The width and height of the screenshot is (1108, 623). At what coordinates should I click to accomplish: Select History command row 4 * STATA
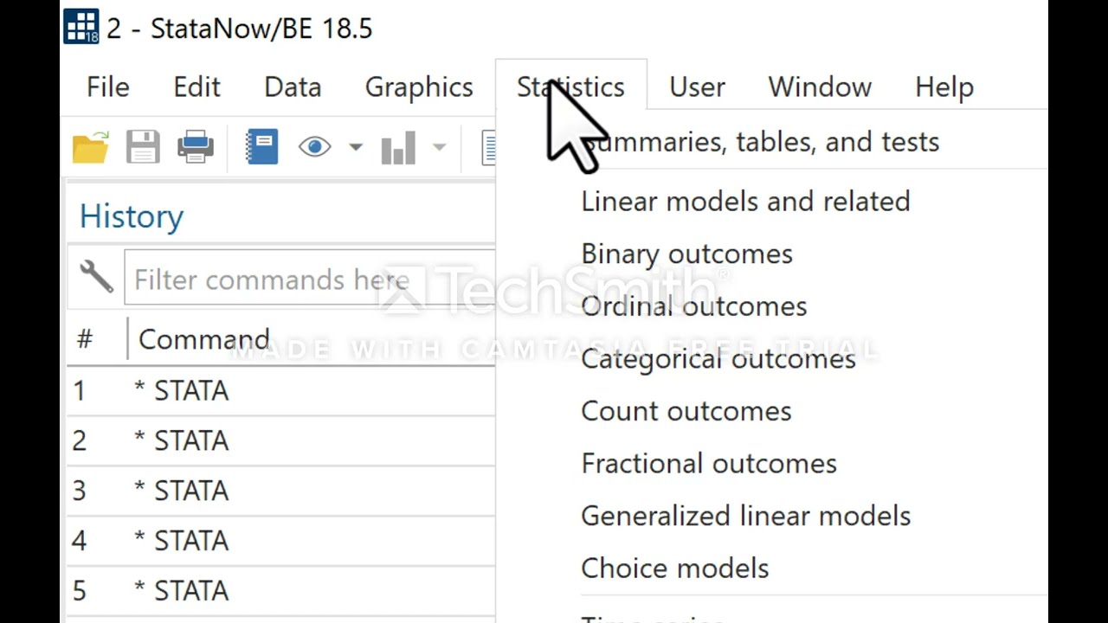[x=281, y=542]
